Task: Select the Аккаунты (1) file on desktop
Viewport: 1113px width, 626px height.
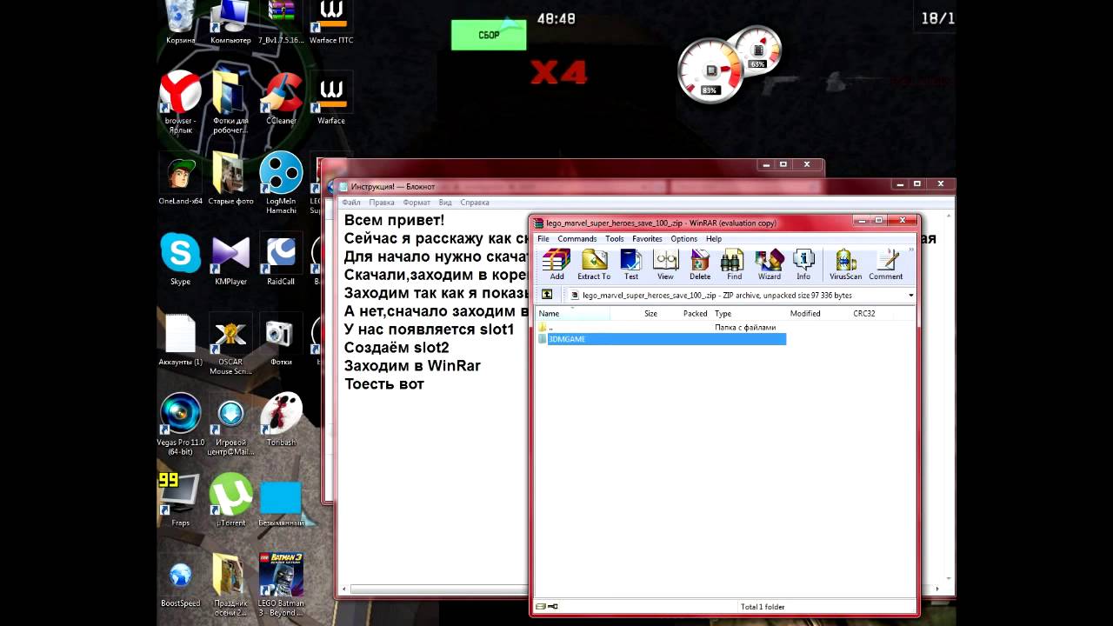Action: [x=180, y=339]
